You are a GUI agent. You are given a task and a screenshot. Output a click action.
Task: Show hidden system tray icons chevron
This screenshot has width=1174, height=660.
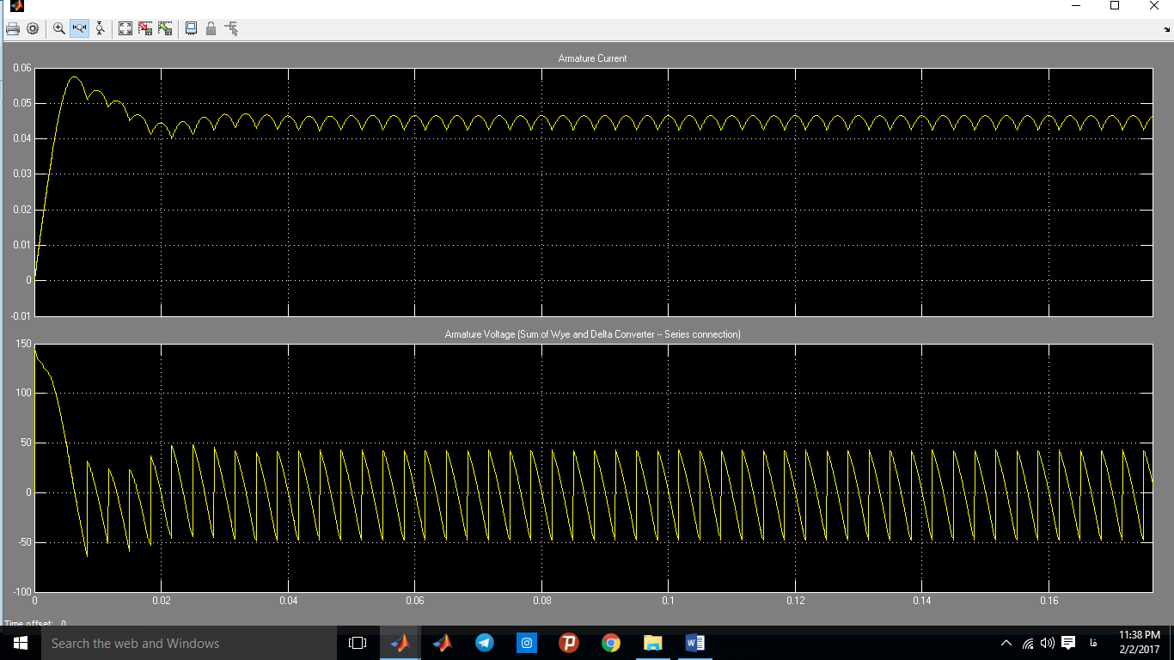coord(1006,643)
